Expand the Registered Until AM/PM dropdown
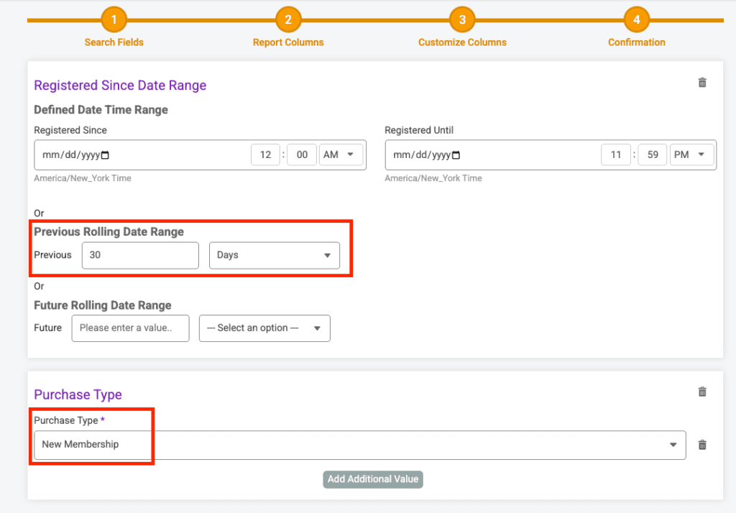The width and height of the screenshot is (736, 513). coord(691,154)
